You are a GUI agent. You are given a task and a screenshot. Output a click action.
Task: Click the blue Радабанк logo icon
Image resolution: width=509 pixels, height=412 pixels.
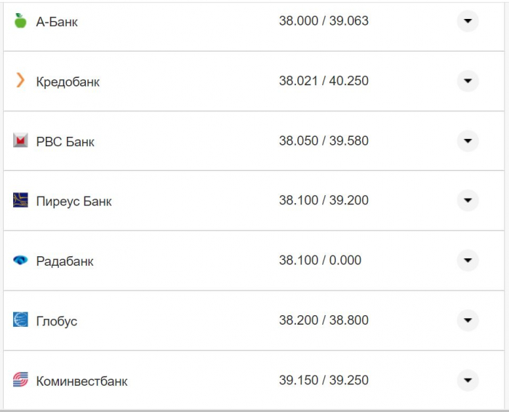tap(20, 261)
